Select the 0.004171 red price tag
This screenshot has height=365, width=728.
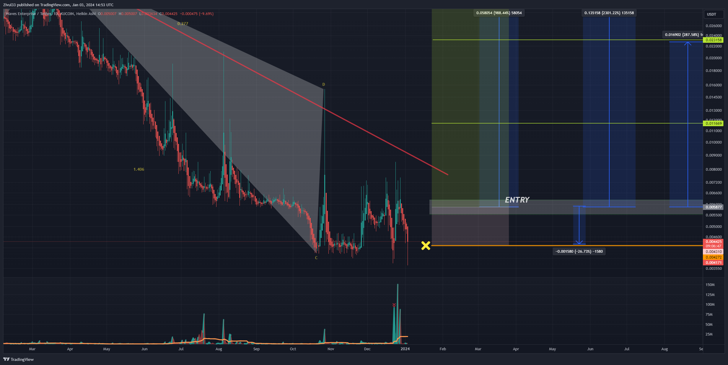coord(713,263)
